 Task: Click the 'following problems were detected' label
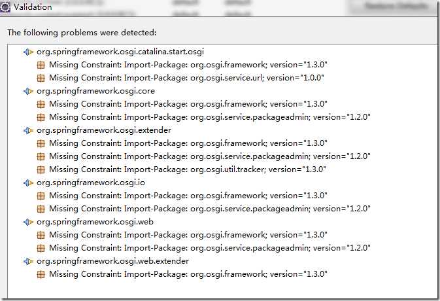coord(82,32)
